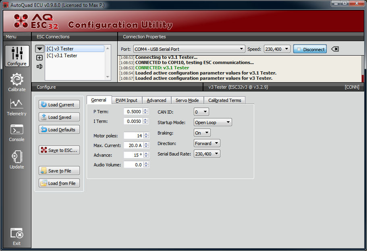Viewport: 367px width, 251px height.
Task: Click the P Term value field
Action: tap(133, 112)
